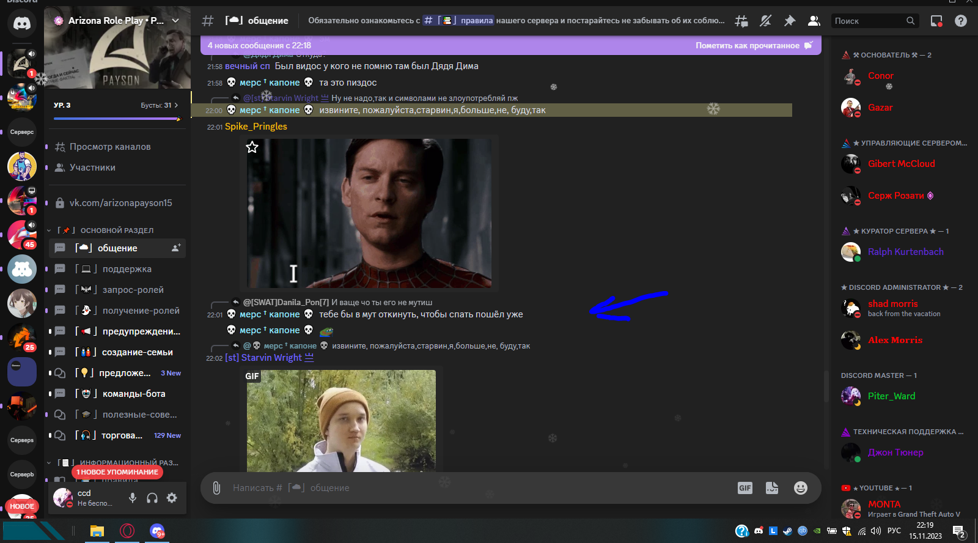The height and width of the screenshot is (543, 978).
Task: Open Opera browser in taskbar
Action: point(127,531)
